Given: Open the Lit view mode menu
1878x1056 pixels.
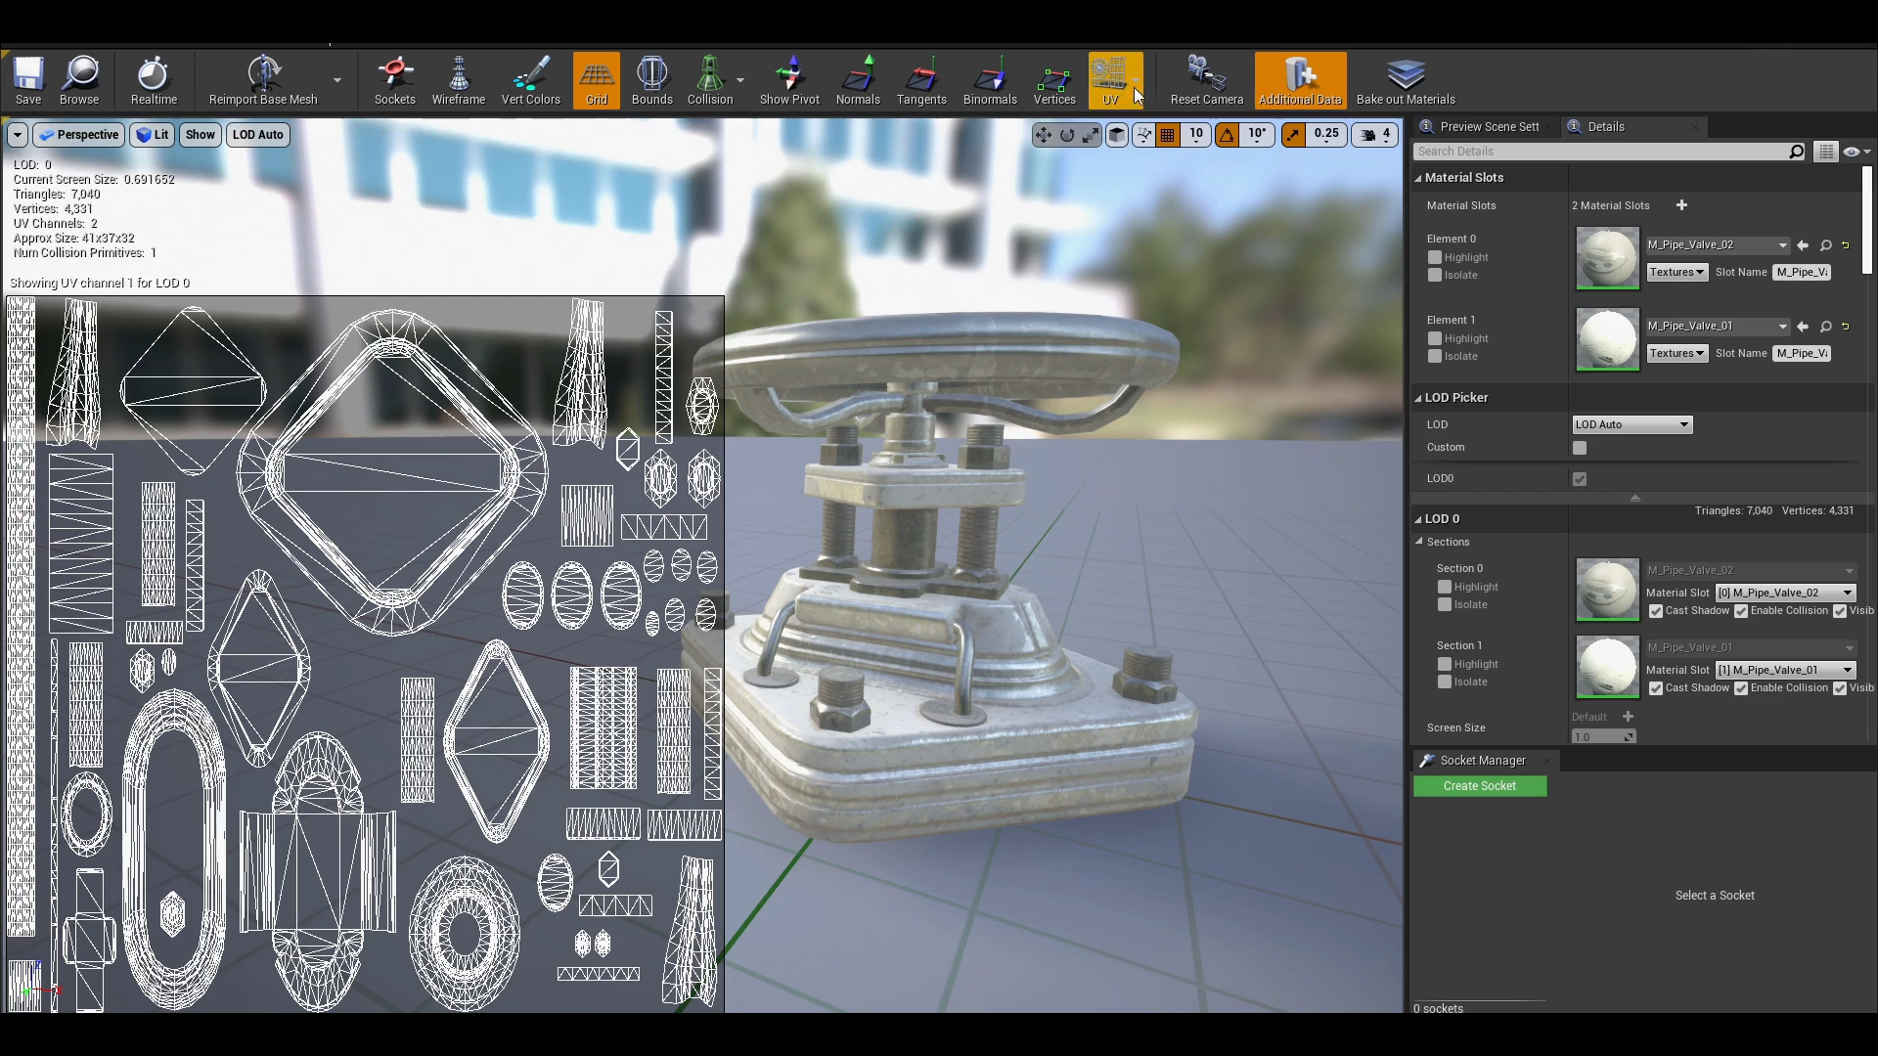Looking at the screenshot, I should pyautogui.click(x=152, y=135).
